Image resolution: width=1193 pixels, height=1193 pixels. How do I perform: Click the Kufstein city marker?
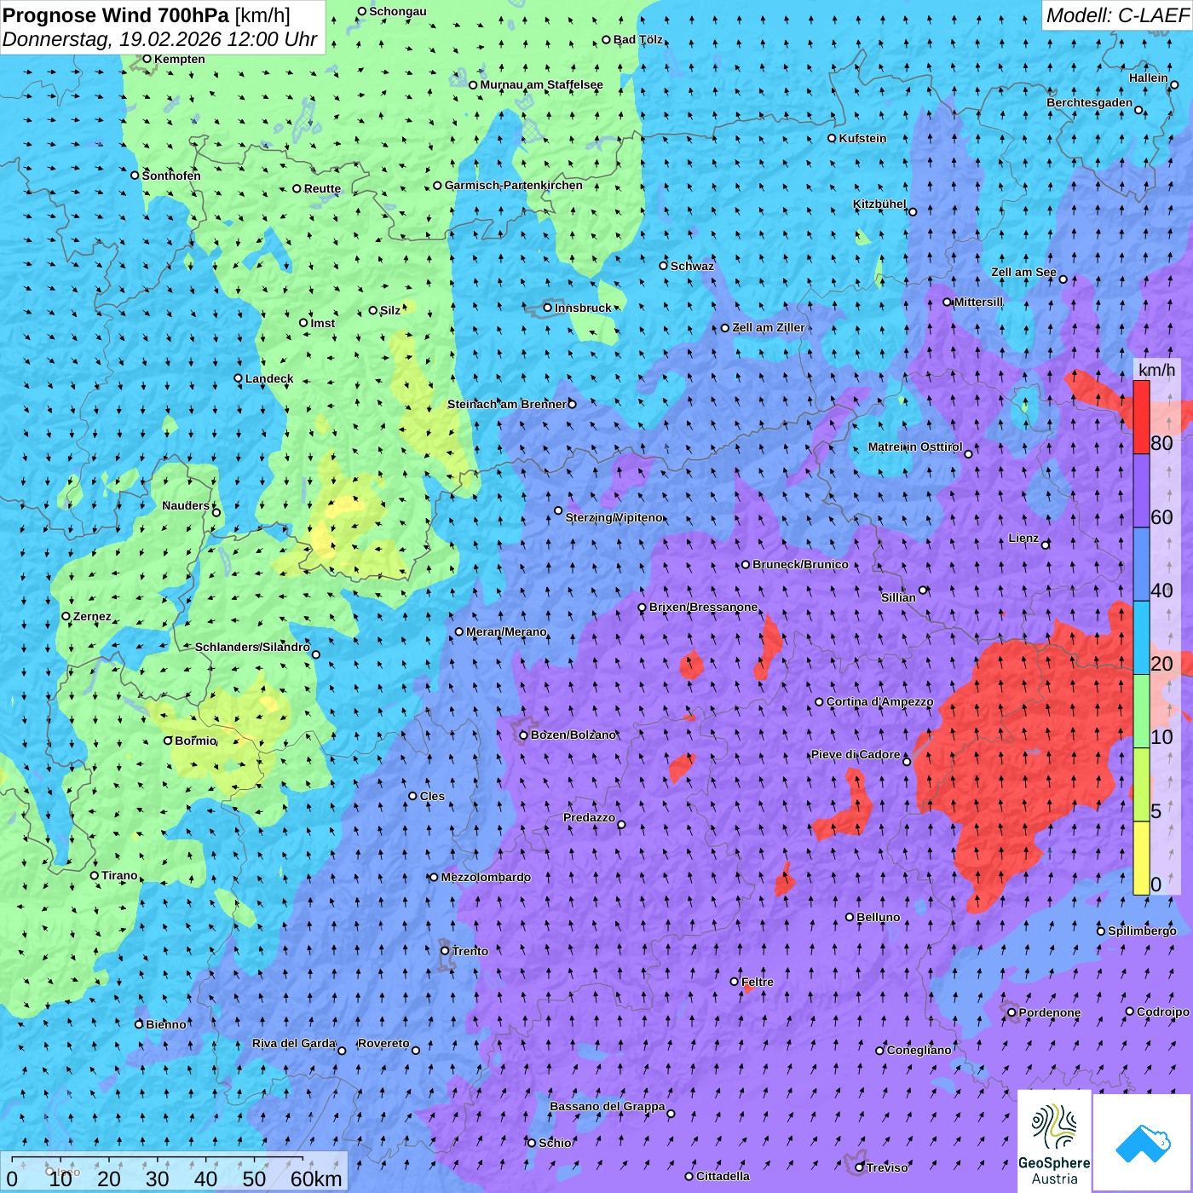pos(832,138)
